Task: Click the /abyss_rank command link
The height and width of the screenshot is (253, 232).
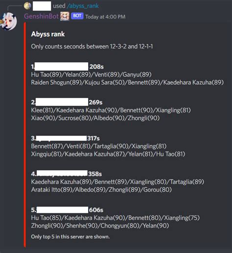Action: pos(83,6)
